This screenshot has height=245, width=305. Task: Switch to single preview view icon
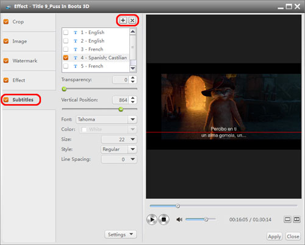point(287,219)
